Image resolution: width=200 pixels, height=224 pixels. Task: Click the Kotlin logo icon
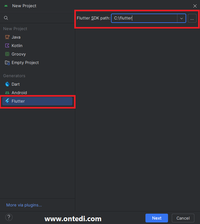(7, 45)
